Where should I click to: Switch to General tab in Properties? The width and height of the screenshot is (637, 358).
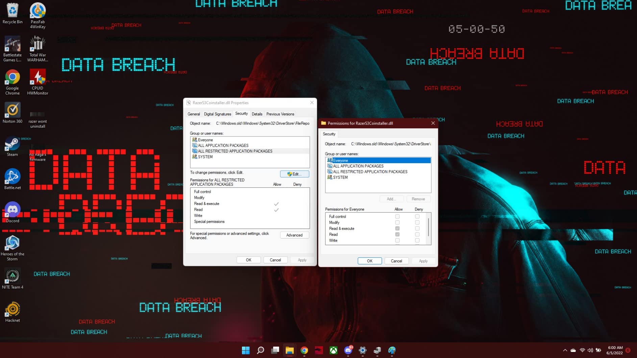(x=194, y=114)
